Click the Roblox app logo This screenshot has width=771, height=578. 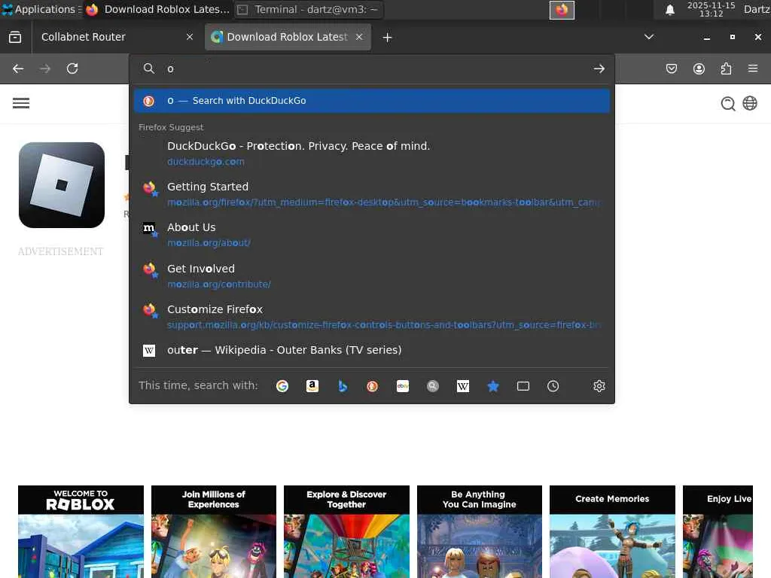click(62, 185)
